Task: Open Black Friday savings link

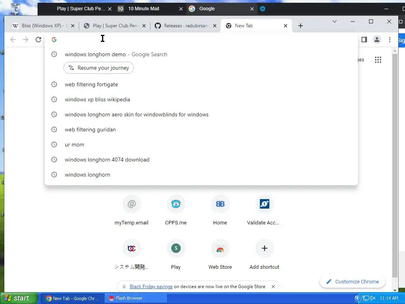Action: [151, 287]
